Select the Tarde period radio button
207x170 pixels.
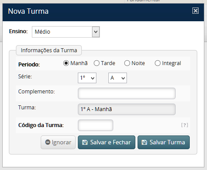pyautogui.click(x=96, y=63)
